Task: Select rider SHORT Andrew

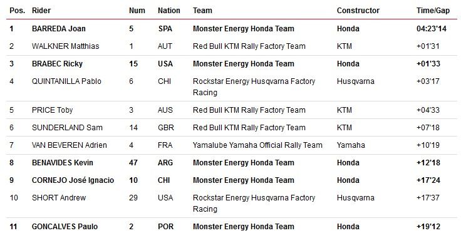Action: coord(59,198)
